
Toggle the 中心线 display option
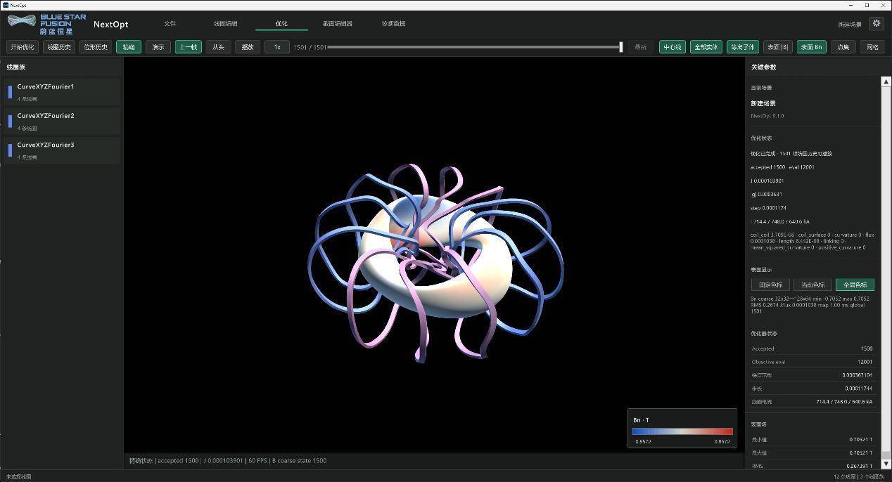pos(672,47)
